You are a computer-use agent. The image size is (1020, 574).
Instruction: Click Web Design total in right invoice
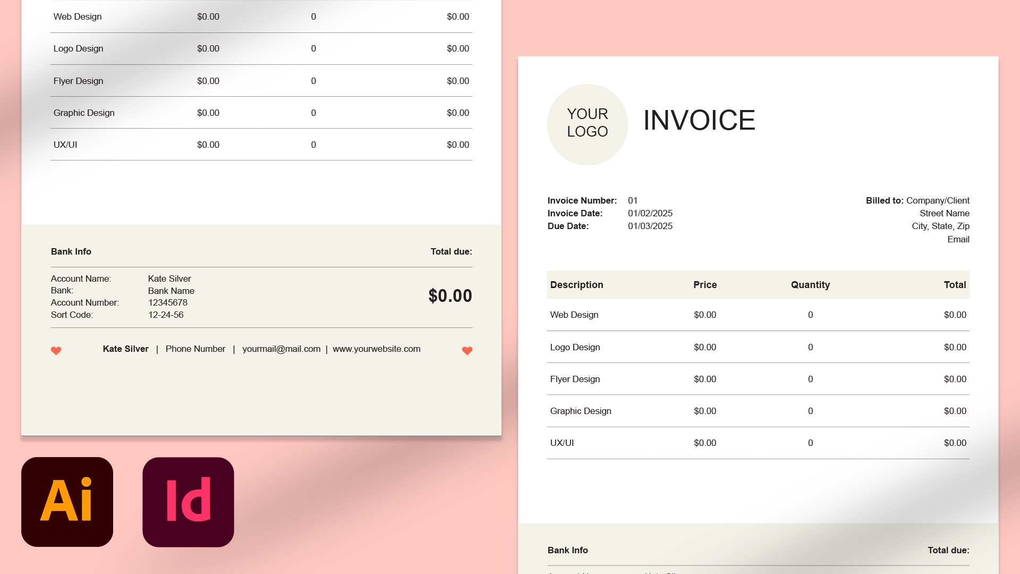pos(955,315)
